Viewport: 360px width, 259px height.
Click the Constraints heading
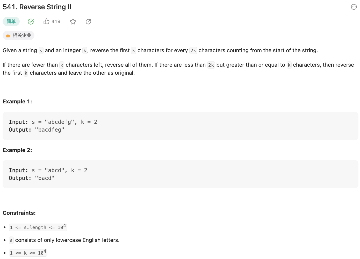(x=19, y=213)
